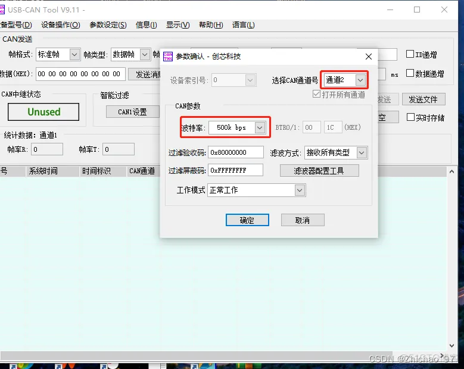The width and height of the screenshot is (464, 369).
Task: Click the 系统时间 column header
Action: [x=52, y=171]
